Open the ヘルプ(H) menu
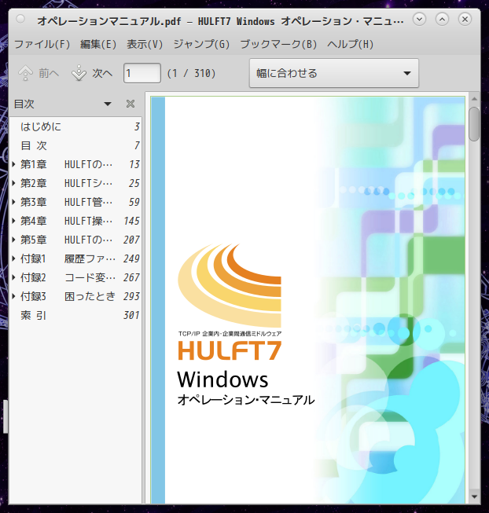Viewport: 489px width, 513px height. click(350, 44)
